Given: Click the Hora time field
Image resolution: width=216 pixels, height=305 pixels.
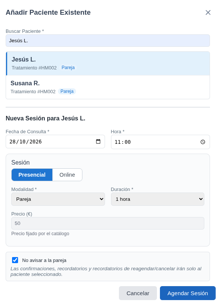Looking at the screenshot, I should 160,142.
